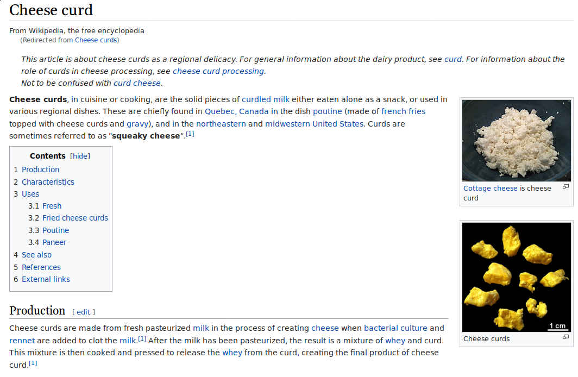Open the whey link after 'release the'
Image resolution: width=578 pixels, height=377 pixels.
[x=233, y=353]
